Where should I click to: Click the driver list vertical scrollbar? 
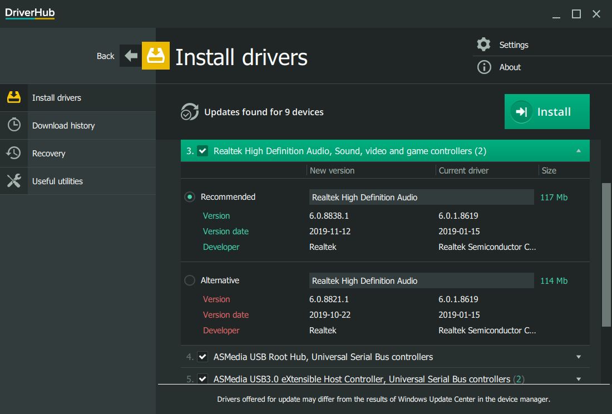[606, 254]
